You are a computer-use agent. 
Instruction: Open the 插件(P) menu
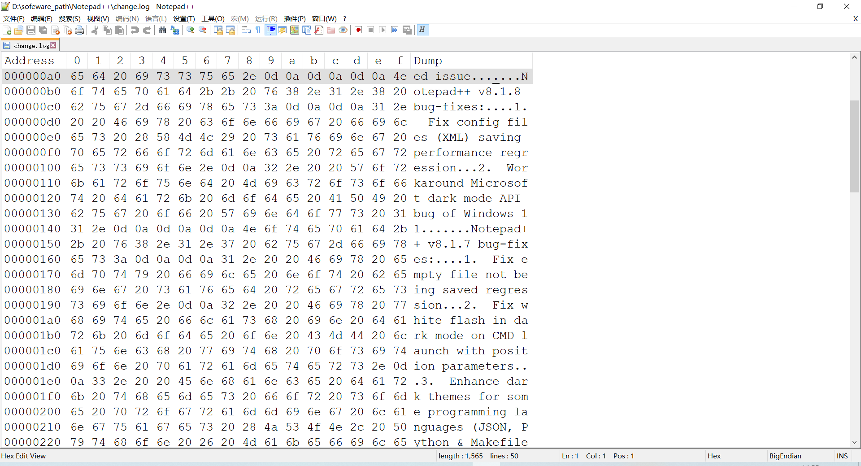pos(295,19)
